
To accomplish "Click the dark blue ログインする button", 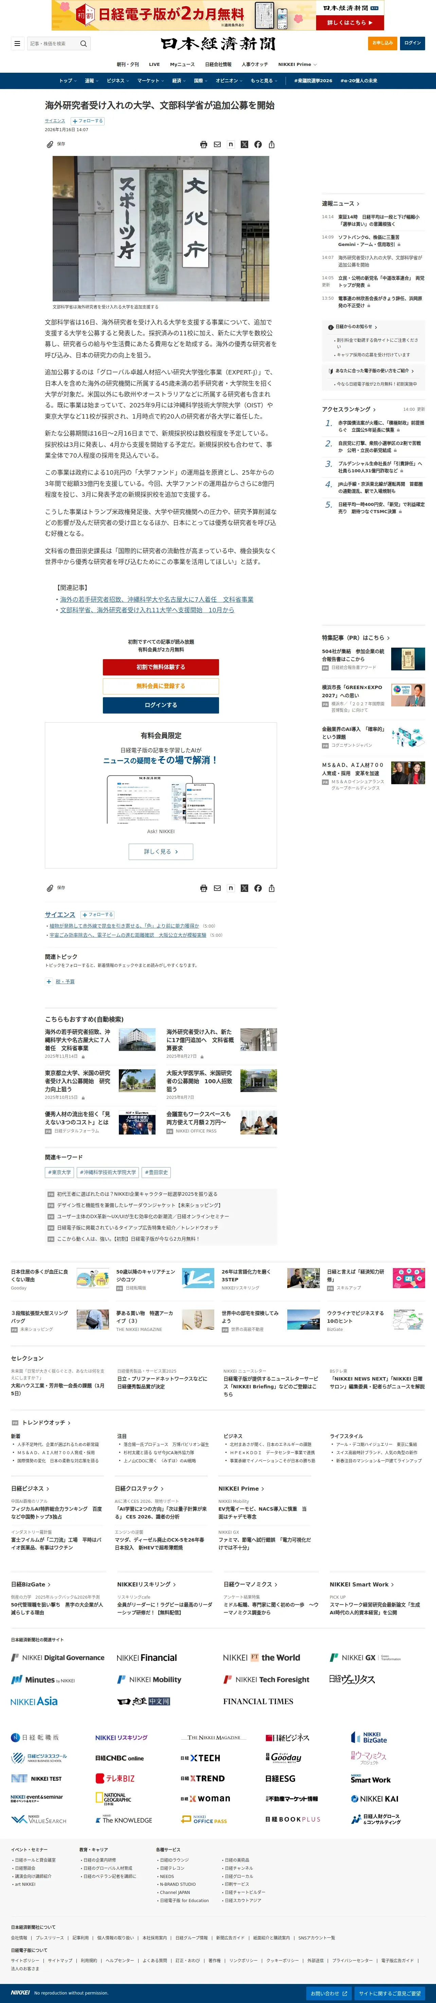I will point(161,705).
